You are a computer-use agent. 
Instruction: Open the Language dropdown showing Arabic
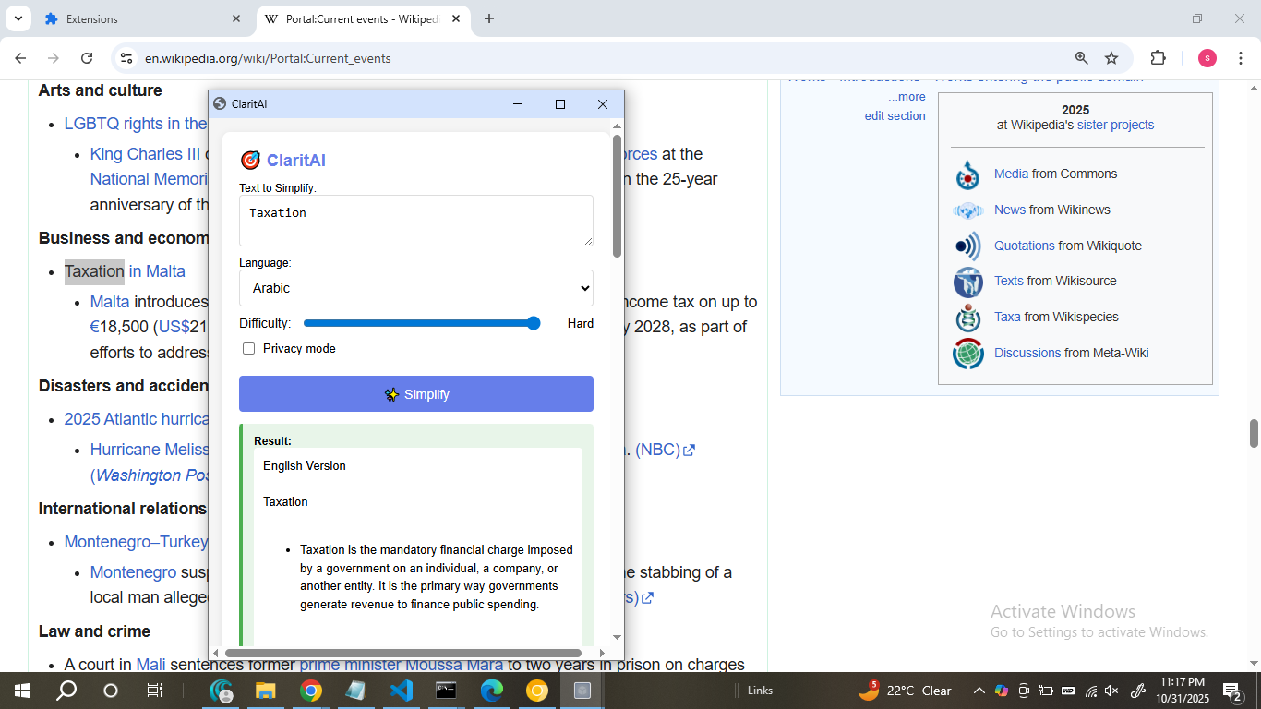(x=416, y=288)
